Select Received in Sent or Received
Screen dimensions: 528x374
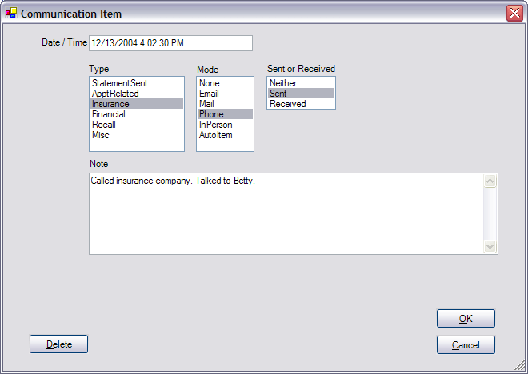301,104
